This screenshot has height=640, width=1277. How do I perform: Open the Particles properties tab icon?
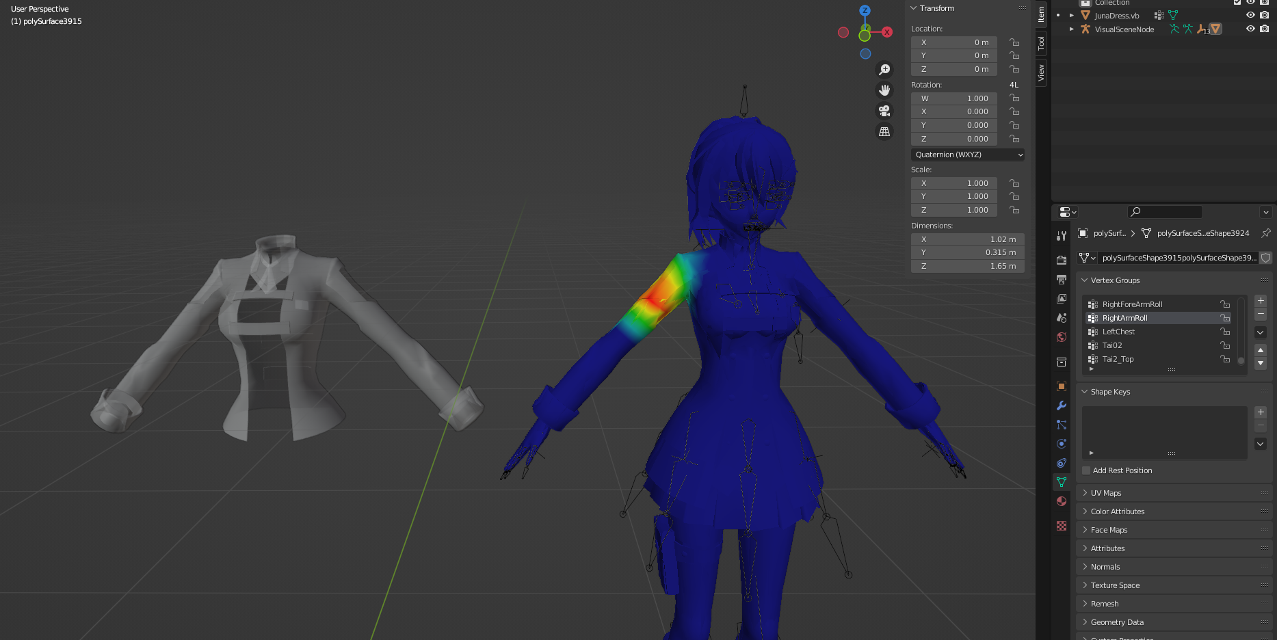tap(1062, 425)
